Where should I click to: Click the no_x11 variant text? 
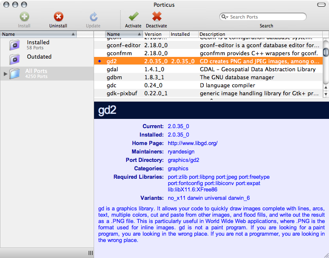click(x=176, y=198)
